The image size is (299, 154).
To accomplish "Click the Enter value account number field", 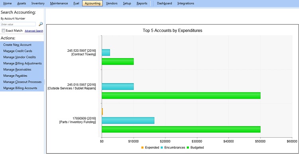I will (x=18, y=24).
